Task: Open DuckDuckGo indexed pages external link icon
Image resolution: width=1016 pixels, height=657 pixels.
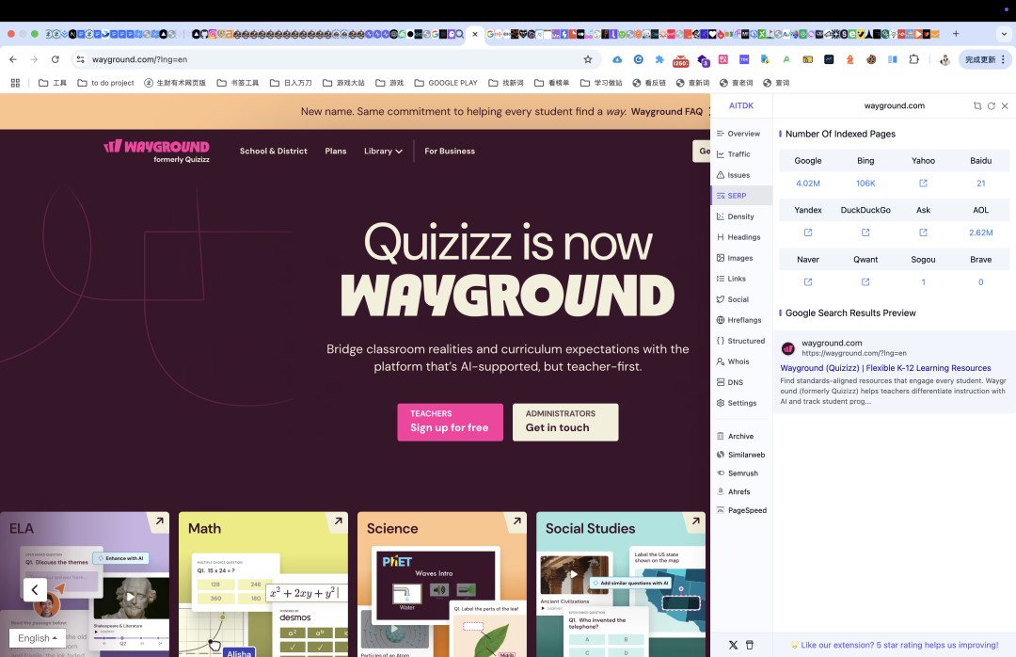Action: [x=865, y=232]
